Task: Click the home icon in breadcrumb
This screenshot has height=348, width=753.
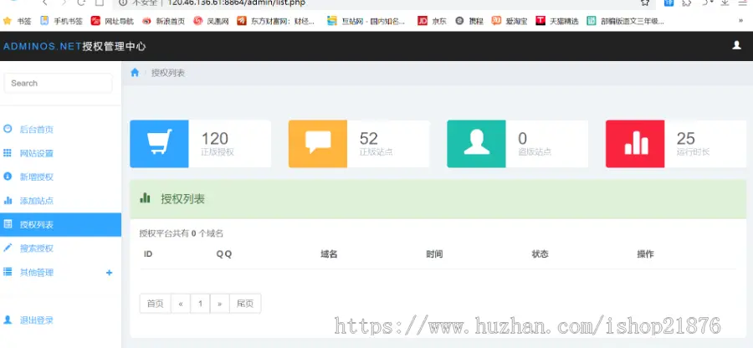Action: click(135, 73)
